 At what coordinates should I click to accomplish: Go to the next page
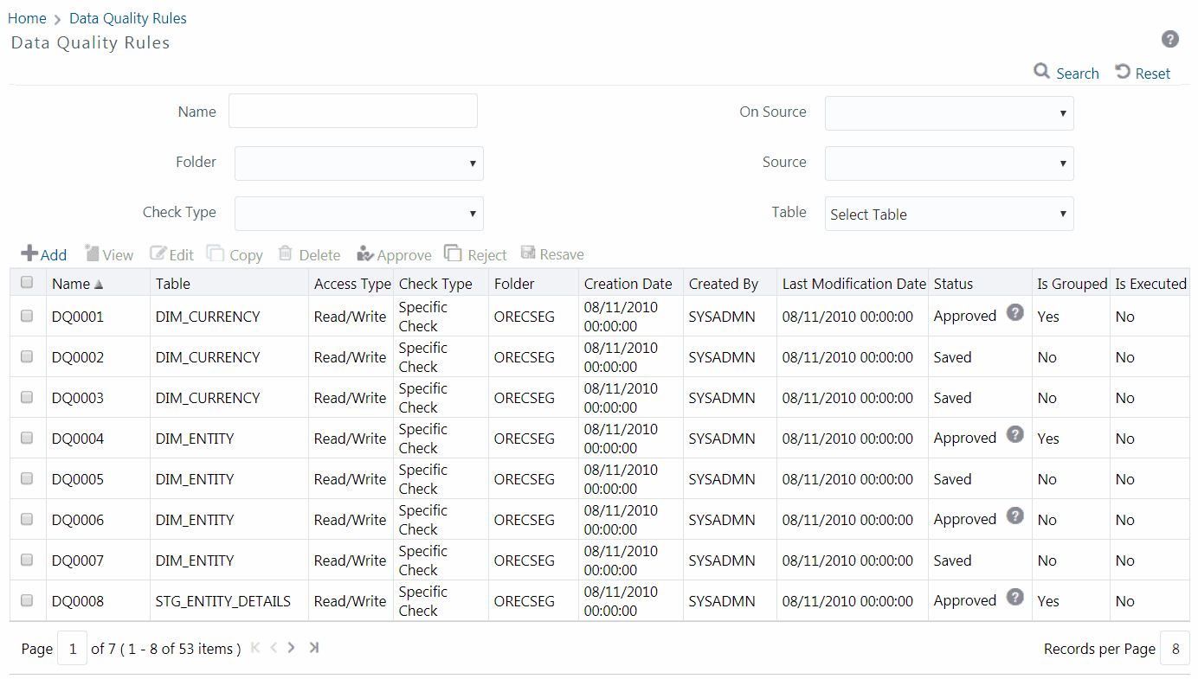point(292,648)
